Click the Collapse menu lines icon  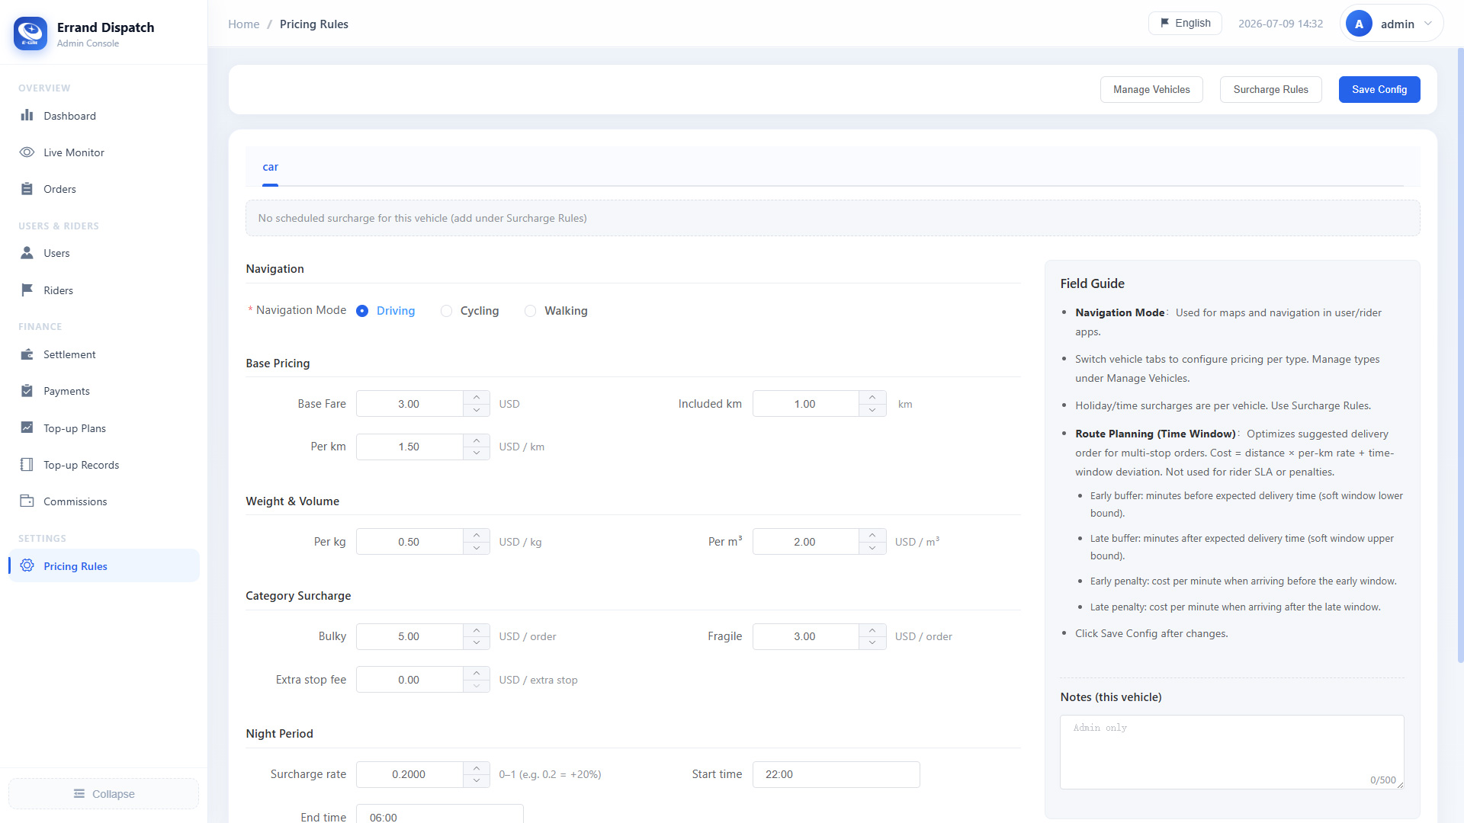click(x=79, y=794)
